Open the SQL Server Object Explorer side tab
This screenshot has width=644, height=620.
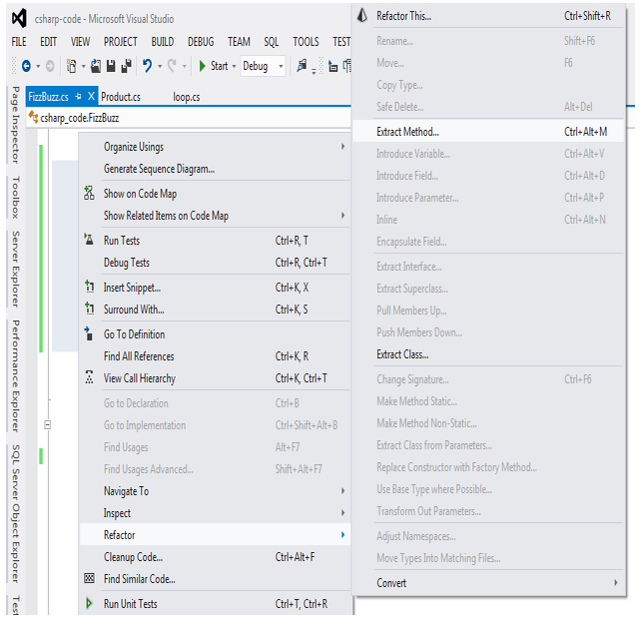coord(15,513)
